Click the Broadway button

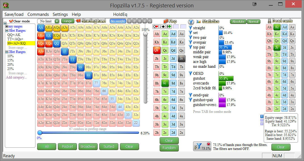click(x=88, y=147)
